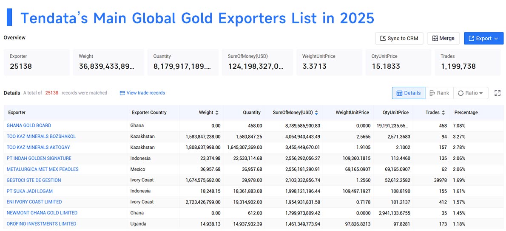Open METALURGICA MET MEX PEAOLES link
This screenshot has width=506, height=231.
pyautogui.click(x=43, y=169)
